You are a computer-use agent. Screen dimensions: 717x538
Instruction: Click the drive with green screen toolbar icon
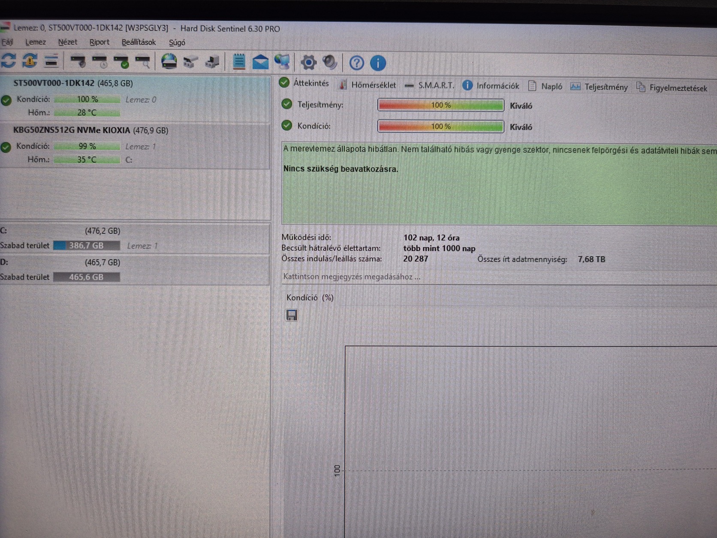[212, 62]
